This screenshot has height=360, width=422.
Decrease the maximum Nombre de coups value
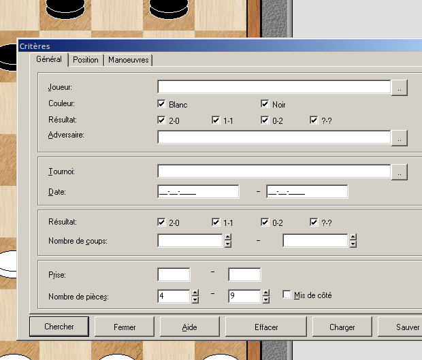(353, 244)
